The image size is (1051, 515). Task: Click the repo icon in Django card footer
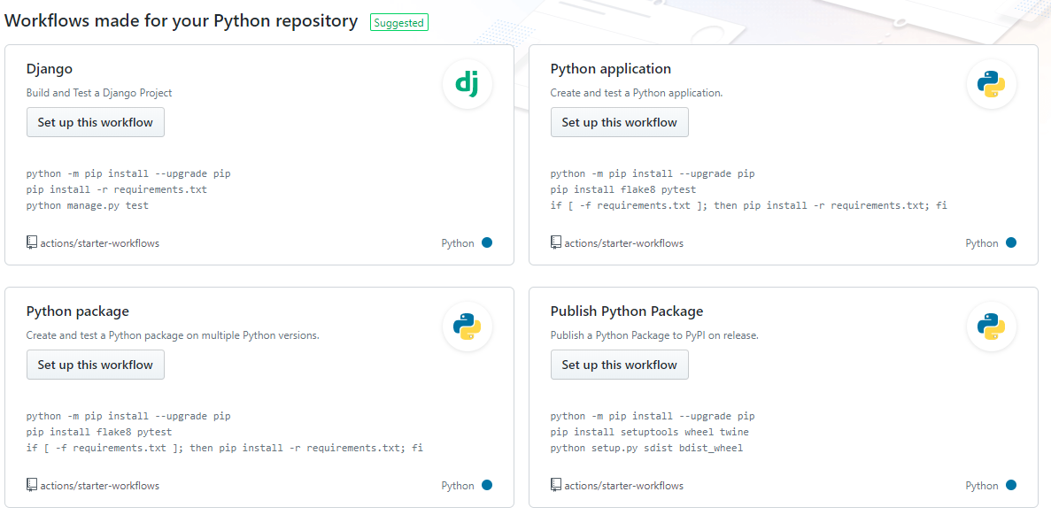(32, 242)
